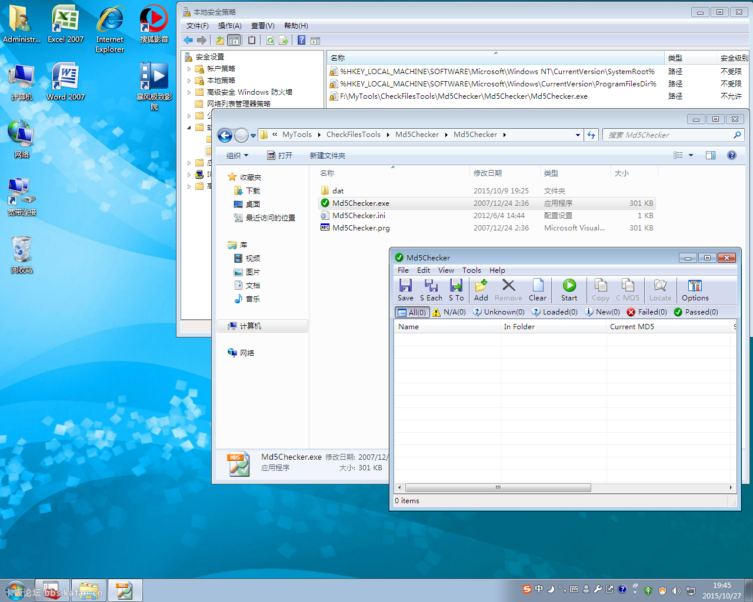Viewport: 753px width, 602px height.
Task: Toggle show/hide action pane in security policy toolbar
Action: coord(315,40)
